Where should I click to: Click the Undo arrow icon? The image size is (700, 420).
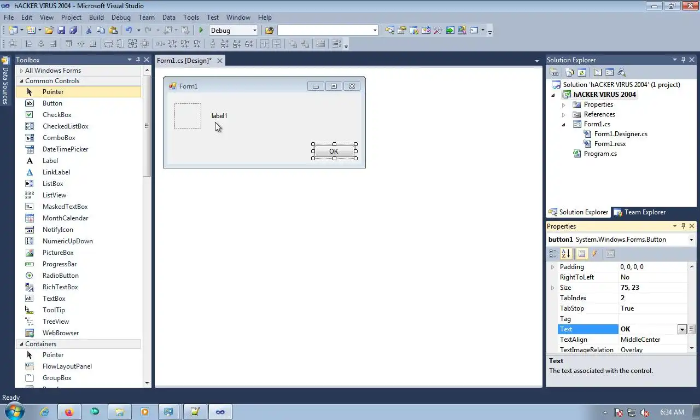[x=129, y=30]
